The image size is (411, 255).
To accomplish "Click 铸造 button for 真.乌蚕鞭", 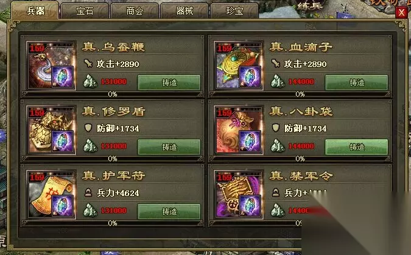I will pyautogui.click(x=169, y=83).
